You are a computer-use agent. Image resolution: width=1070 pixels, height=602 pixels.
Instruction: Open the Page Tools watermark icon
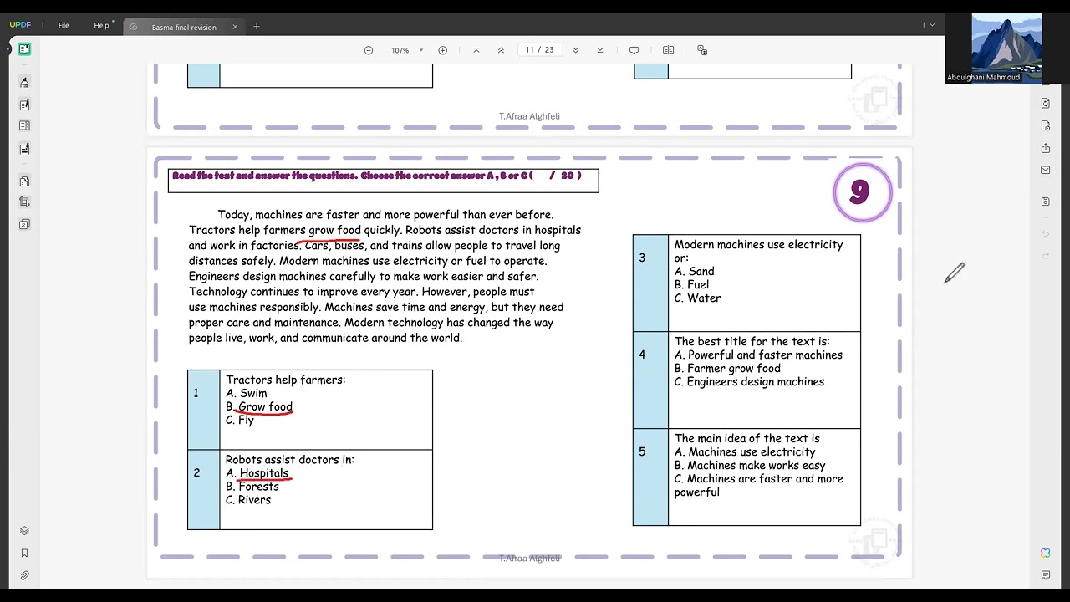click(x=24, y=224)
